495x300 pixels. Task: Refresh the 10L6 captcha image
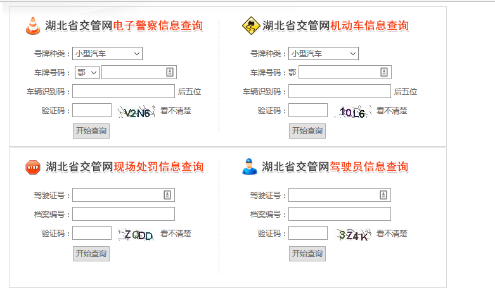[x=352, y=113]
